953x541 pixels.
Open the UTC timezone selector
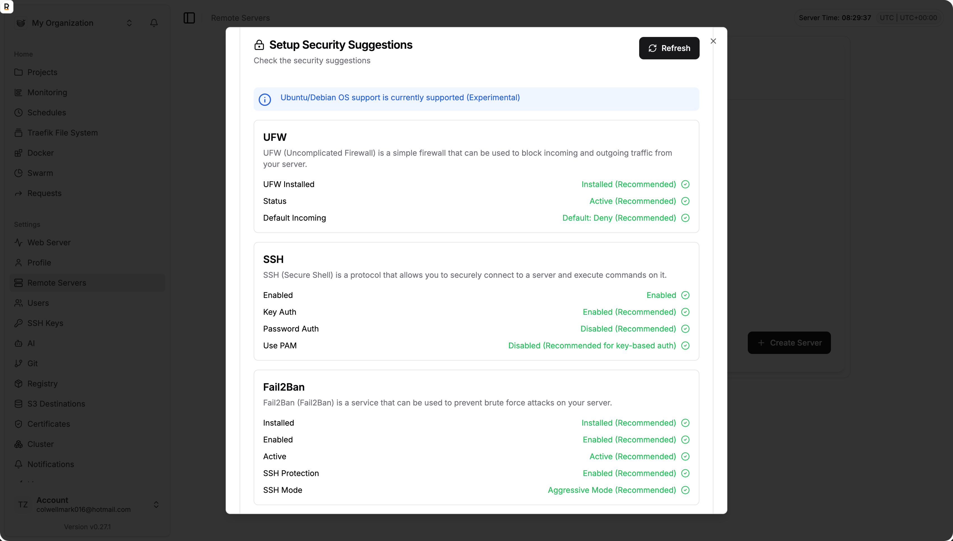click(908, 18)
